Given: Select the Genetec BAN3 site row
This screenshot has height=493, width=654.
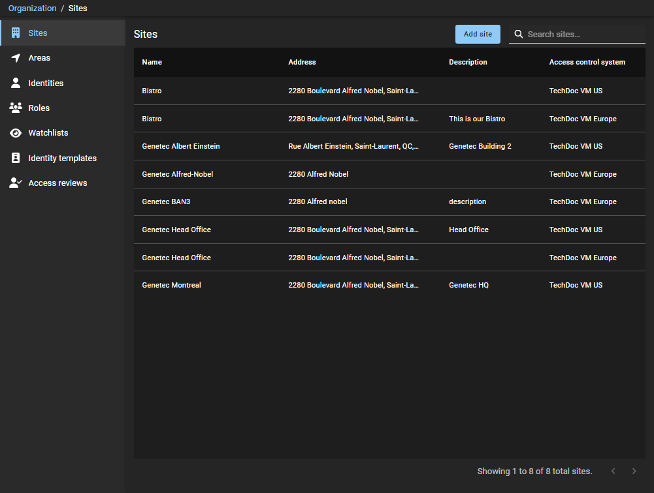Looking at the screenshot, I should [x=166, y=202].
